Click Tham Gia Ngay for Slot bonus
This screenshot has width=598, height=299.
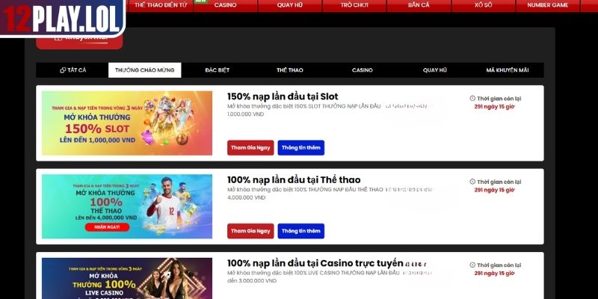coord(250,147)
